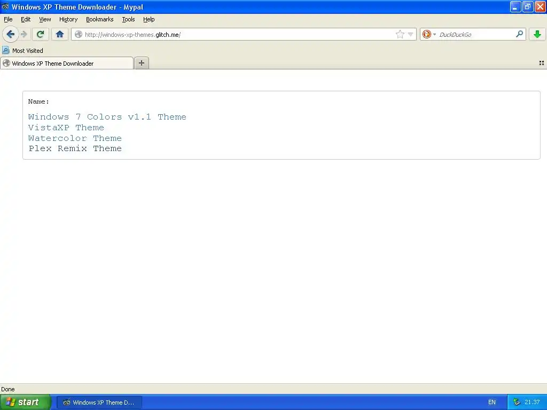
Task: Open the VistaXP Theme link
Action: [66, 128]
